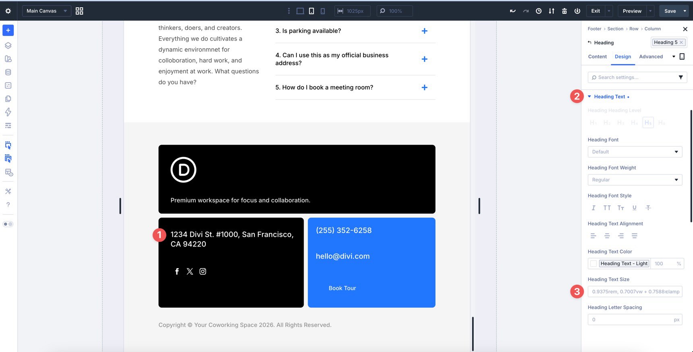The width and height of the screenshot is (693, 352).
Task: Collapse the Heading Text section
Action: point(590,97)
